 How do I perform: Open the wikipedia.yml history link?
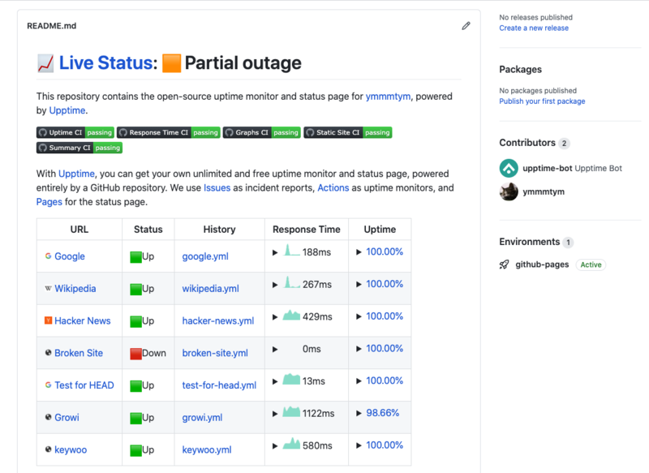(211, 289)
